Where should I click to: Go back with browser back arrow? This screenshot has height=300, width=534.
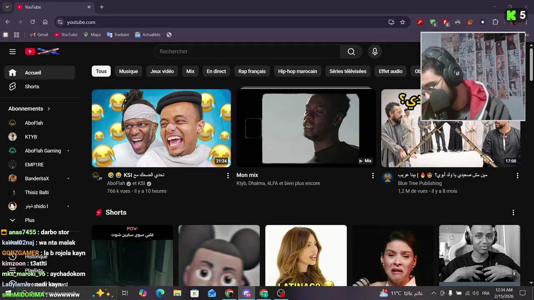tap(8, 22)
